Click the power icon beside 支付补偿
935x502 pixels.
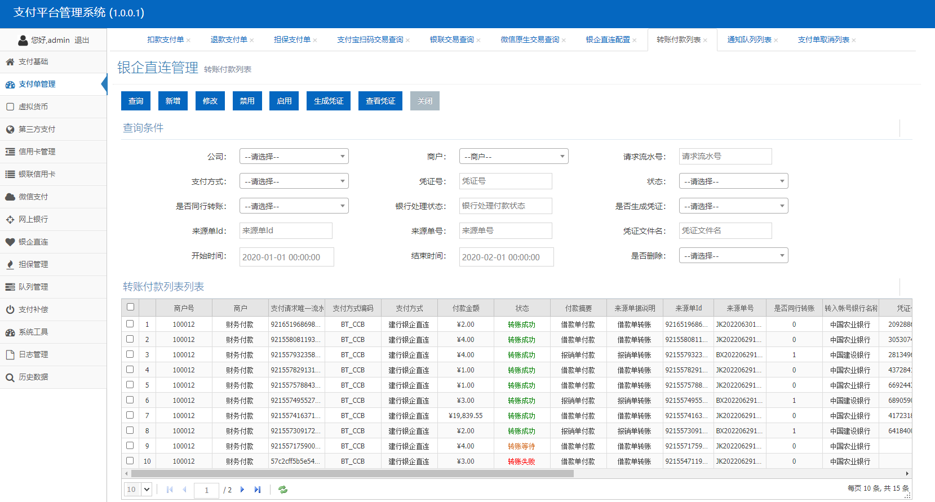[10, 310]
